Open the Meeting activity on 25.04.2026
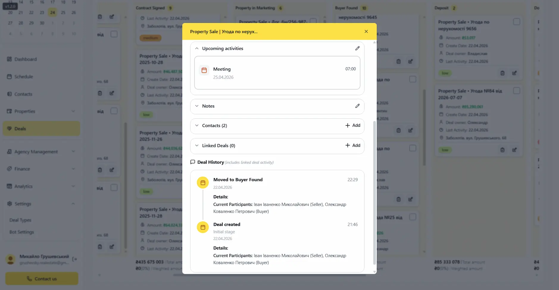The height and width of the screenshot is (290, 559). point(277,73)
